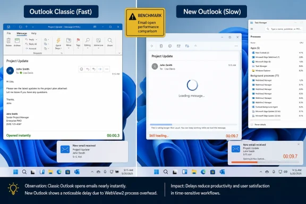Select the Message tab in Outlook Classic

(22, 33)
